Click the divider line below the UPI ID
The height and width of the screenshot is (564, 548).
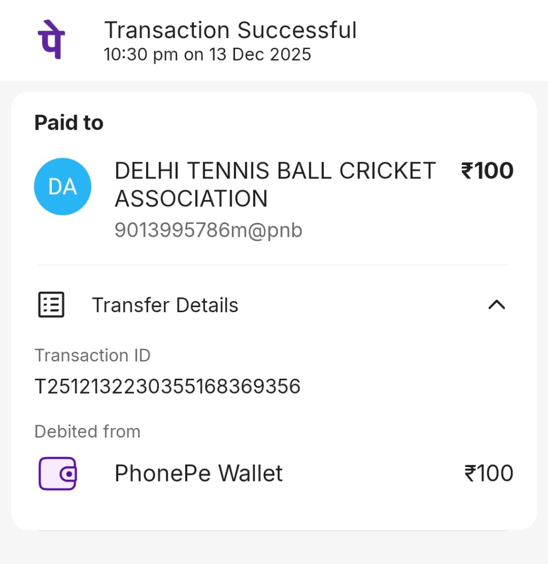pos(273,265)
